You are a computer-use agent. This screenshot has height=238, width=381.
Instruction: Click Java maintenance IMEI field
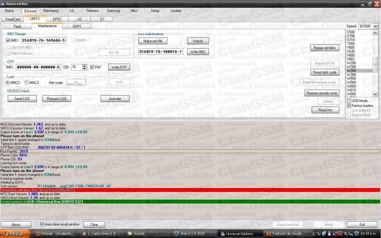[160, 51]
